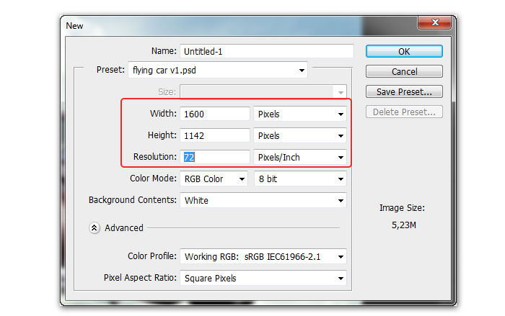The width and height of the screenshot is (505, 316).
Task: Click Save Preset button
Action: pyautogui.click(x=404, y=91)
